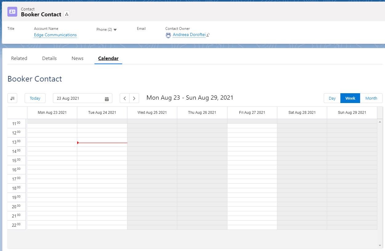385x251 pixels.
Task: Click Andreea Doroftei's avatar icon
Action: (168, 35)
